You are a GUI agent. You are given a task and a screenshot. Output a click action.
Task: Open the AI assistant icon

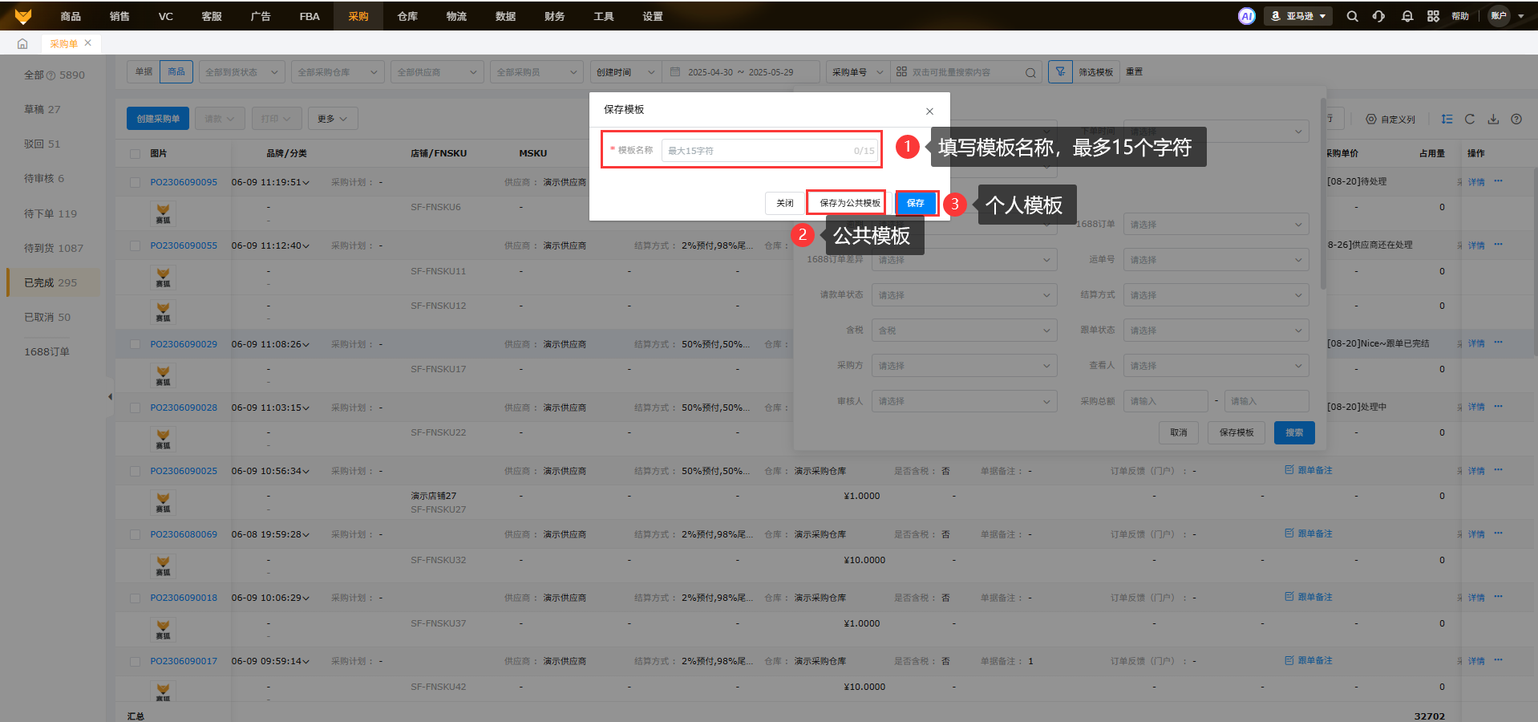point(1246,16)
